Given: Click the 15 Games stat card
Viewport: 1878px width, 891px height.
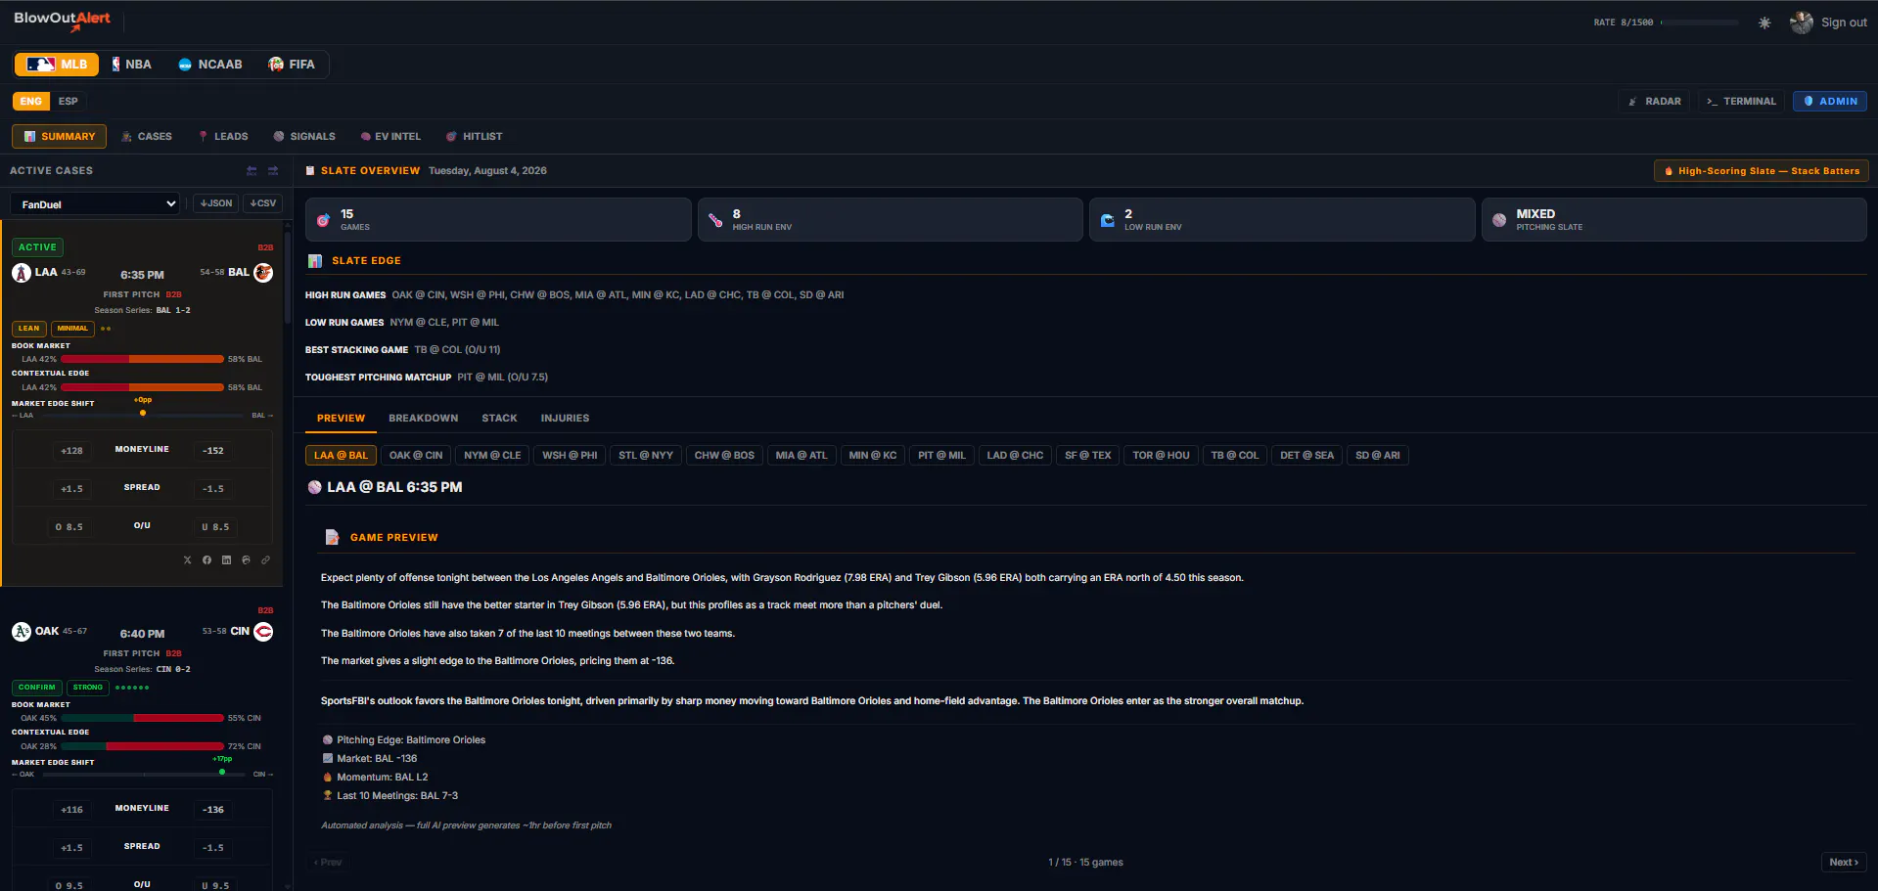Looking at the screenshot, I should click(x=498, y=220).
